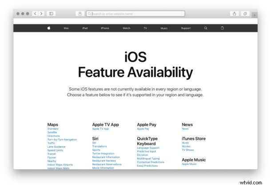Open the Standard link under Maps

[53, 129]
